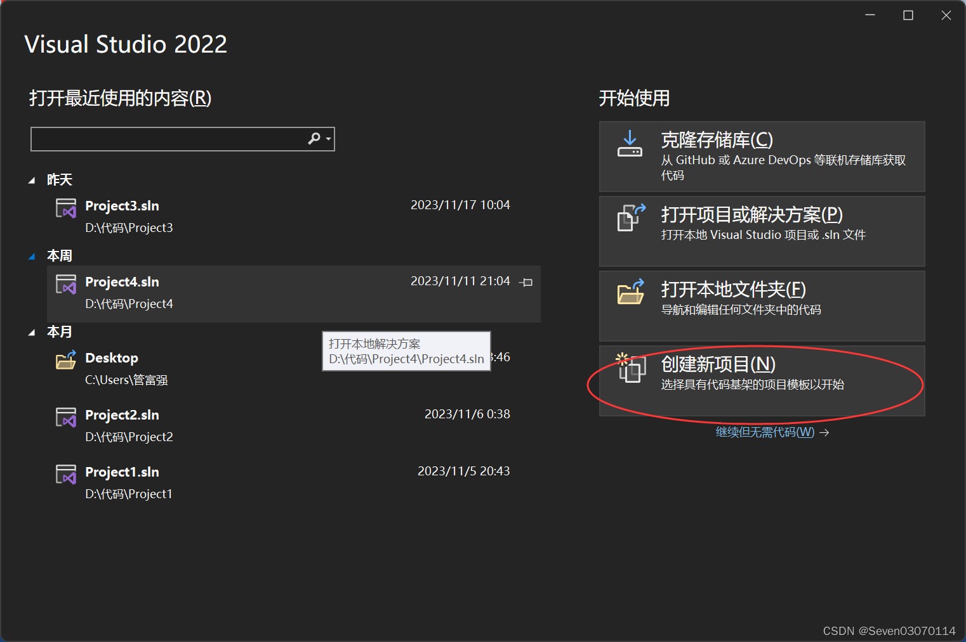Click the open local folder icon
The width and height of the screenshot is (966, 642).
click(x=631, y=292)
